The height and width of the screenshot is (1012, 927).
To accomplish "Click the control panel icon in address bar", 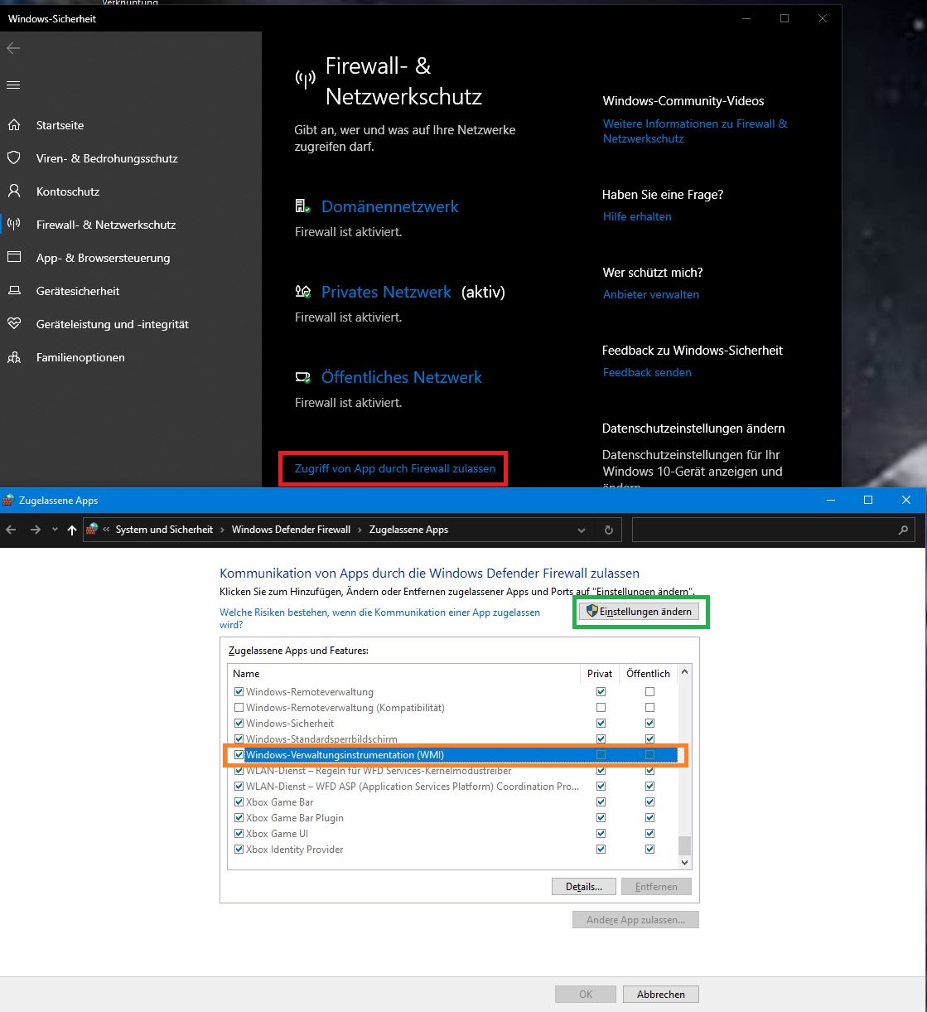I will pos(93,529).
